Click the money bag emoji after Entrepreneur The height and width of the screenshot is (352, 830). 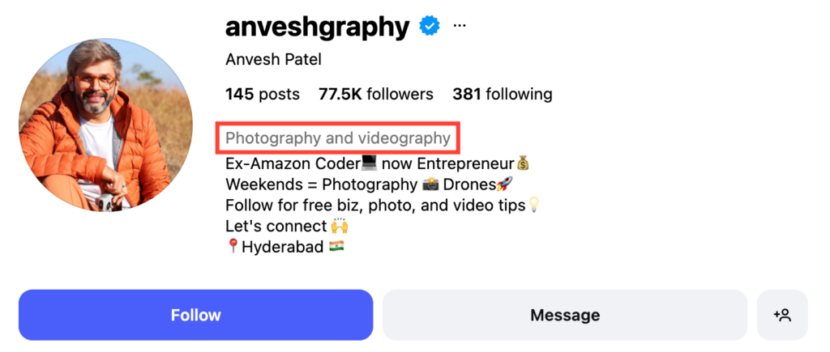click(523, 163)
